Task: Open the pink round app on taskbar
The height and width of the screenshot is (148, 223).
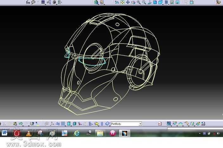Action: pos(113,133)
